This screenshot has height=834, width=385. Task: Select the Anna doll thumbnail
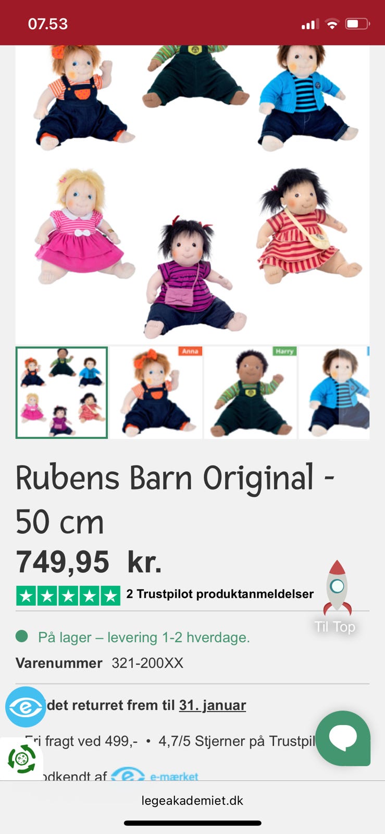click(x=156, y=393)
